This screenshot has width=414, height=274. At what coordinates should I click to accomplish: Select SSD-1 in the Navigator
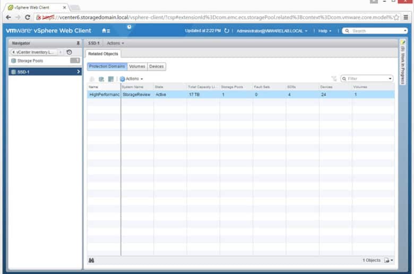[45, 72]
